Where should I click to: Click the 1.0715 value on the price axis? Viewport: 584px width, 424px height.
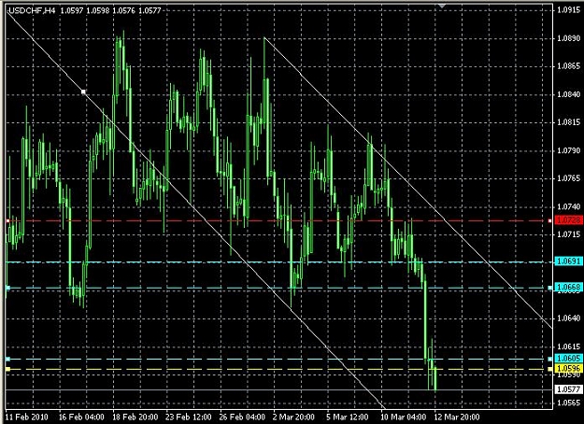coord(568,234)
